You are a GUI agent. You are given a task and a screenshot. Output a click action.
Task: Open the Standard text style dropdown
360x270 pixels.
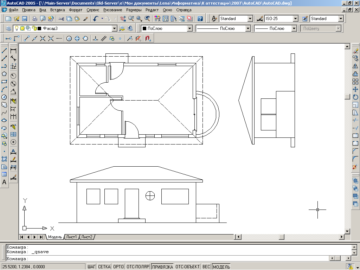(250, 19)
